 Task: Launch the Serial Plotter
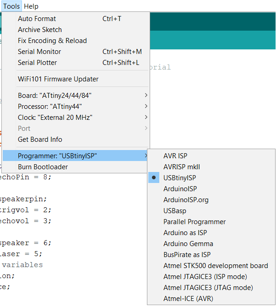pos(38,63)
